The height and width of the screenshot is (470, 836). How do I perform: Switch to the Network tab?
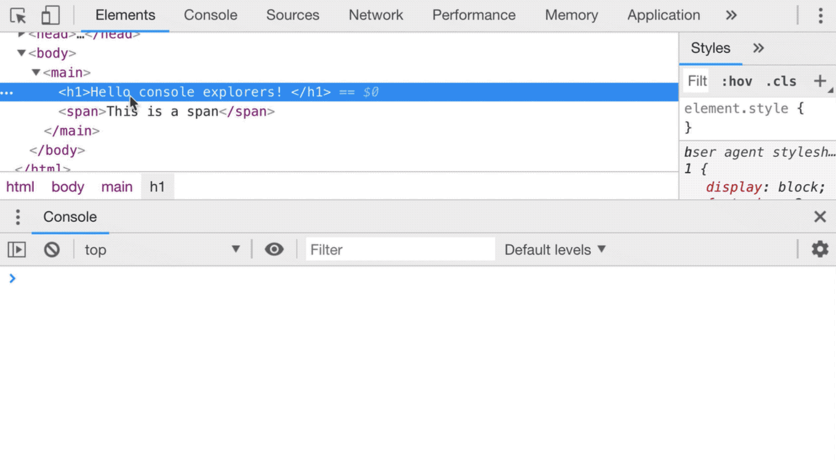pos(376,15)
